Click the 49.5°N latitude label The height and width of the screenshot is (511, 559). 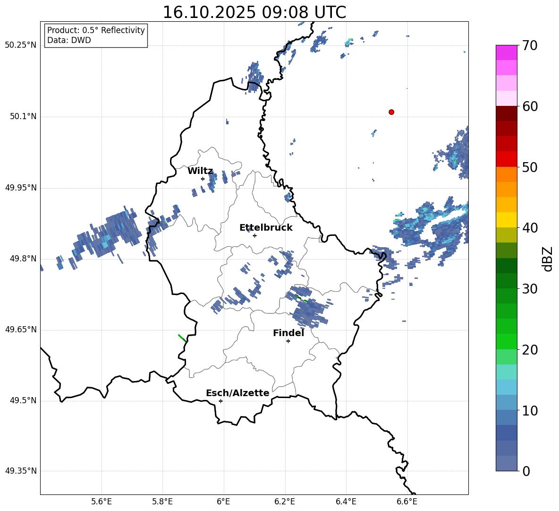24,400
